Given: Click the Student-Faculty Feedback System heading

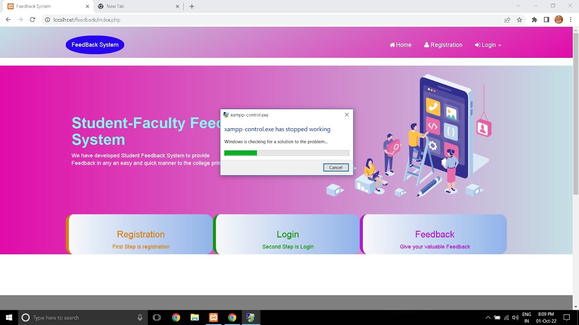Looking at the screenshot, I should point(146,131).
